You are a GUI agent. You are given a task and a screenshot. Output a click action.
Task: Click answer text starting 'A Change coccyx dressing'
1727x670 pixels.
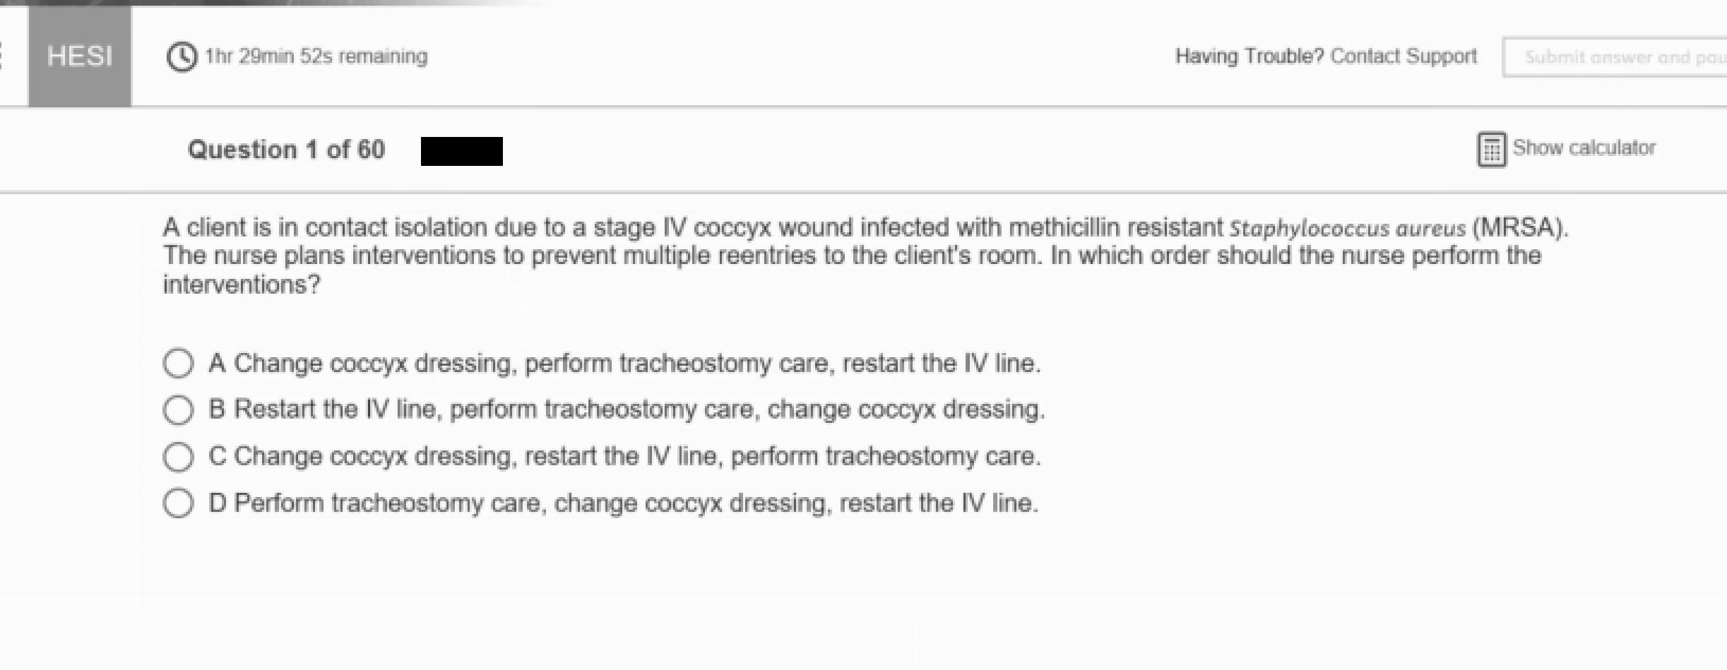point(624,364)
